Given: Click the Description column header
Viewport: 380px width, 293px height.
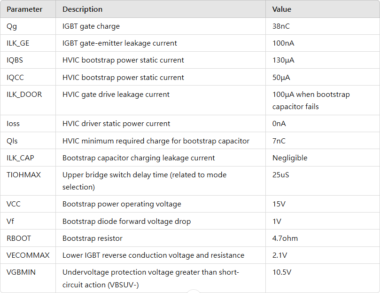Looking at the screenshot, I should [82, 9].
